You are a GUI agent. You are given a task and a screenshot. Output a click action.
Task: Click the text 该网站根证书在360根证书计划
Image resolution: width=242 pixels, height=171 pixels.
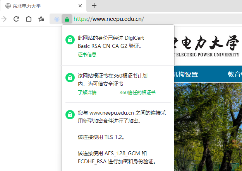[x=113, y=76]
